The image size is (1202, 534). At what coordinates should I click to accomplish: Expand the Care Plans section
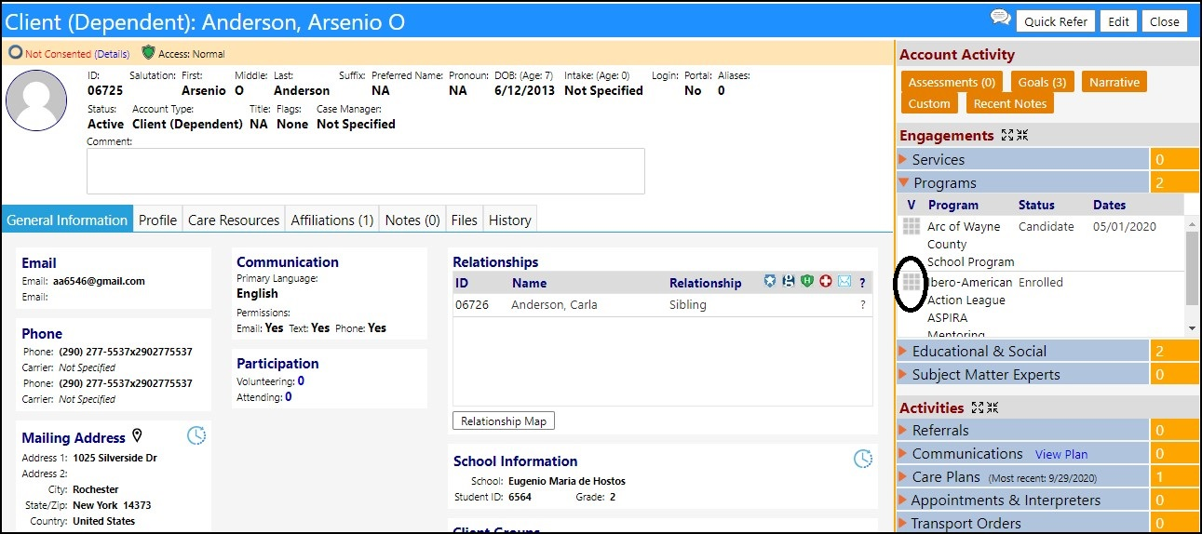[x=1023, y=476]
